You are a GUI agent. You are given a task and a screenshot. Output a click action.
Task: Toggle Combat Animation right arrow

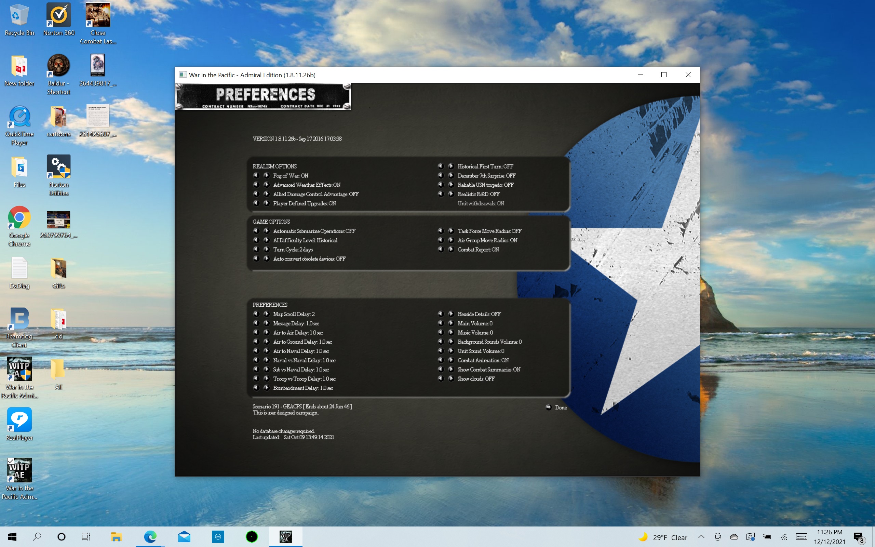(451, 360)
